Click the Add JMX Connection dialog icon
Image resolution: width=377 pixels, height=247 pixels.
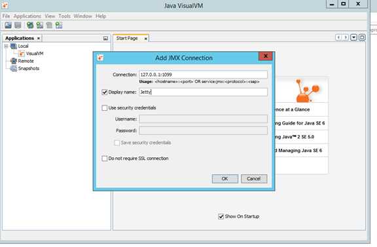(x=100, y=58)
